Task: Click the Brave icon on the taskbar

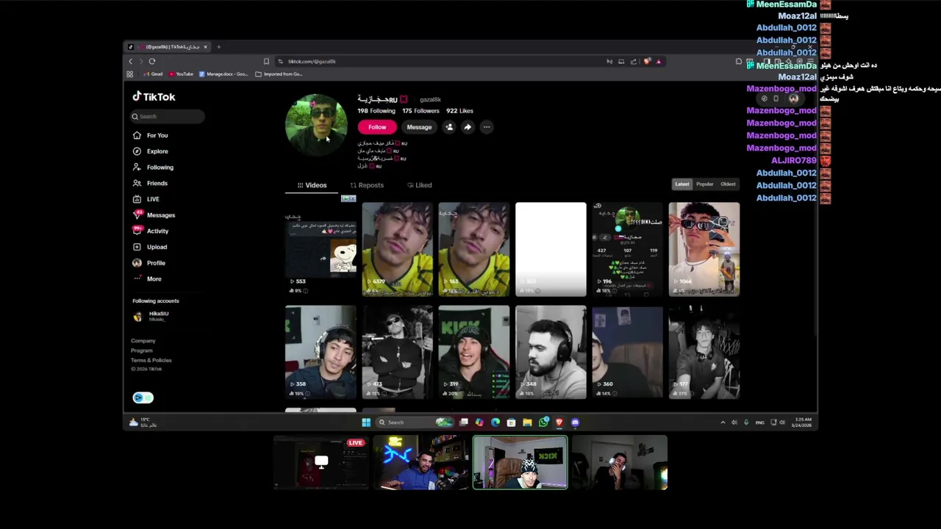Action: tap(559, 422)
